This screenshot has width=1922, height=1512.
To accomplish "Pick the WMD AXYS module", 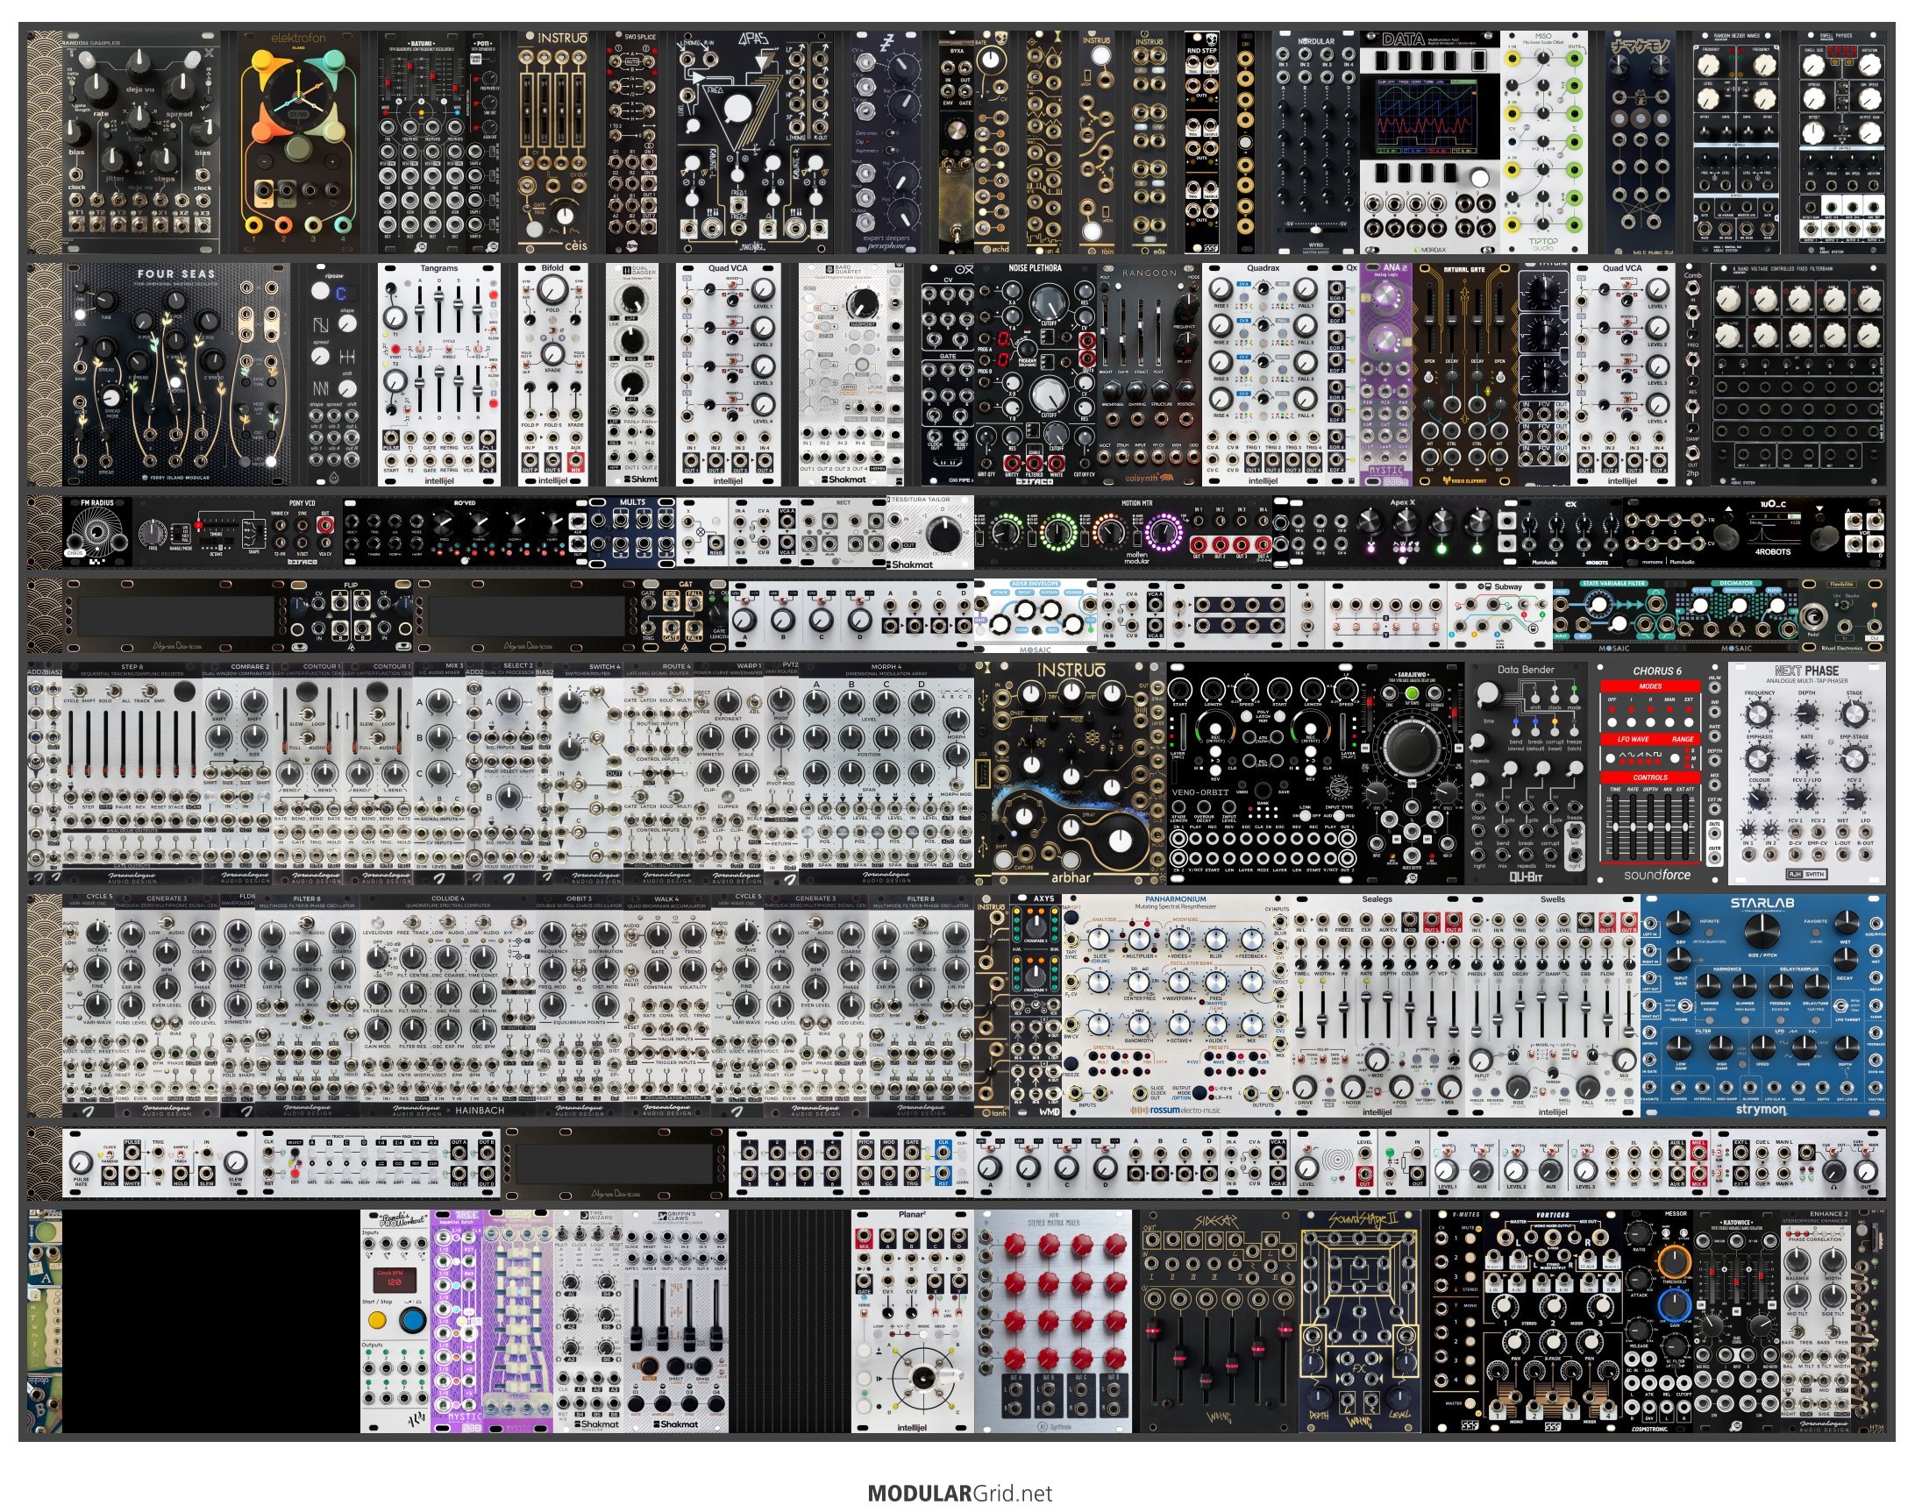I will pyautogui.click(x=1035, y=1005).
